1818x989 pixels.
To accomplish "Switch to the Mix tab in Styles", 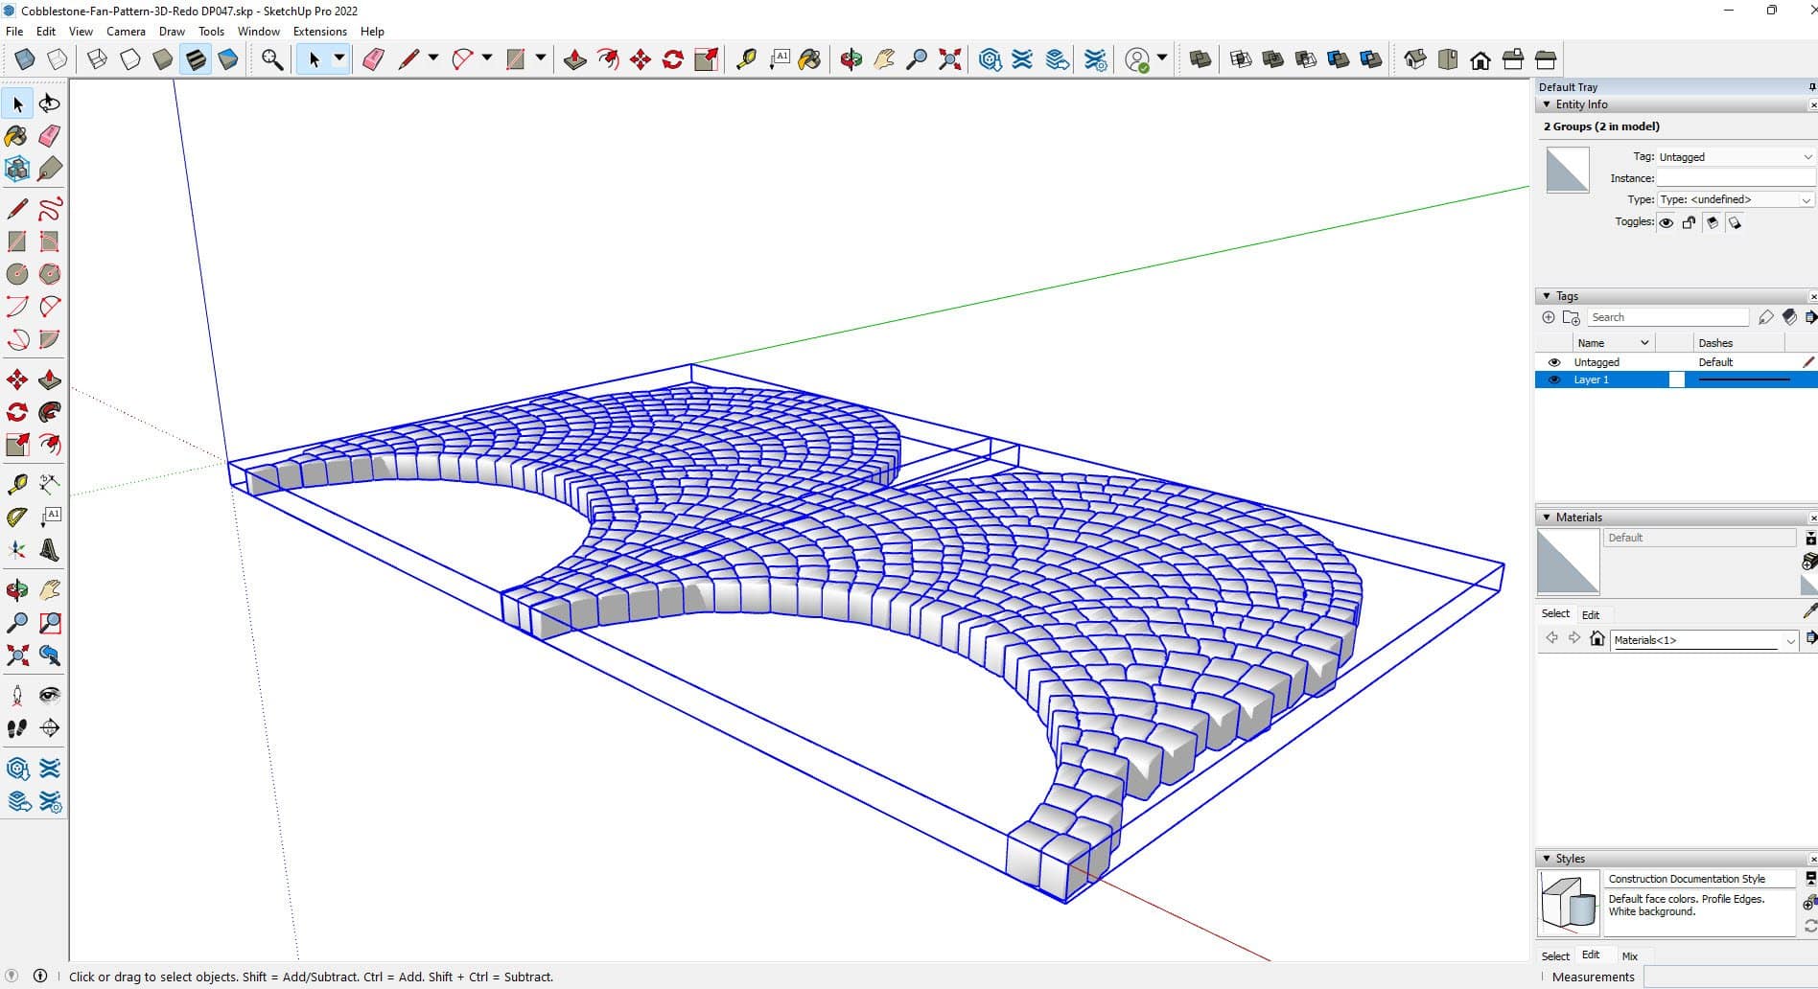I will [x=1629, y=955].
